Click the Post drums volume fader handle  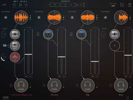click(28, 54)
